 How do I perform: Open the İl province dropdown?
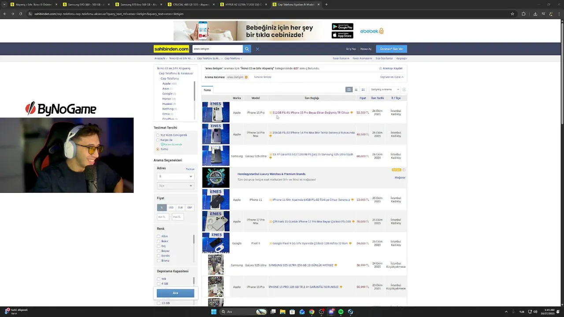pos(175,177)
